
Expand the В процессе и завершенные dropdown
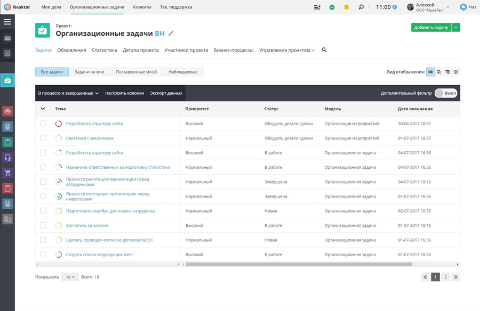coord(68,93)
